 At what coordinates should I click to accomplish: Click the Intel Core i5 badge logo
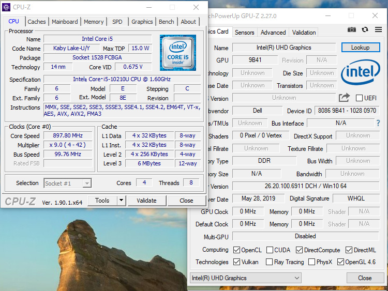(x=178, y=53)
